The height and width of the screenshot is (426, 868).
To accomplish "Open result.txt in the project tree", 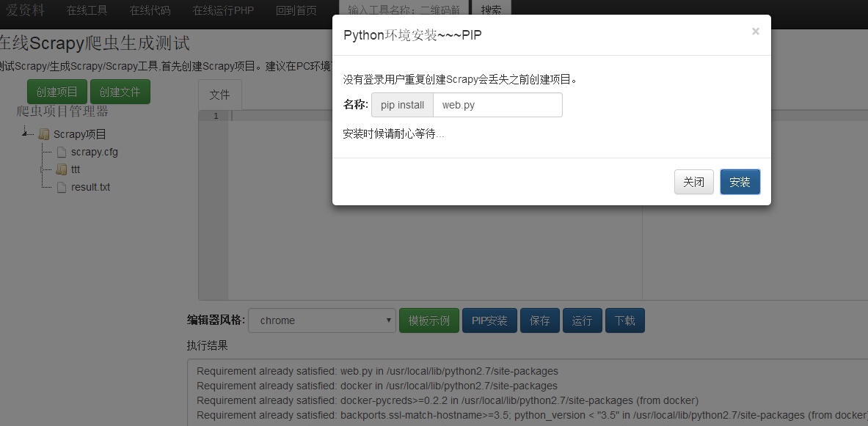I will pyautogui.click(x=90, y=187).
